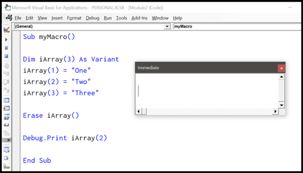Toggle breakpoint using the hand icon
The image size is (303, 173).
6,66
